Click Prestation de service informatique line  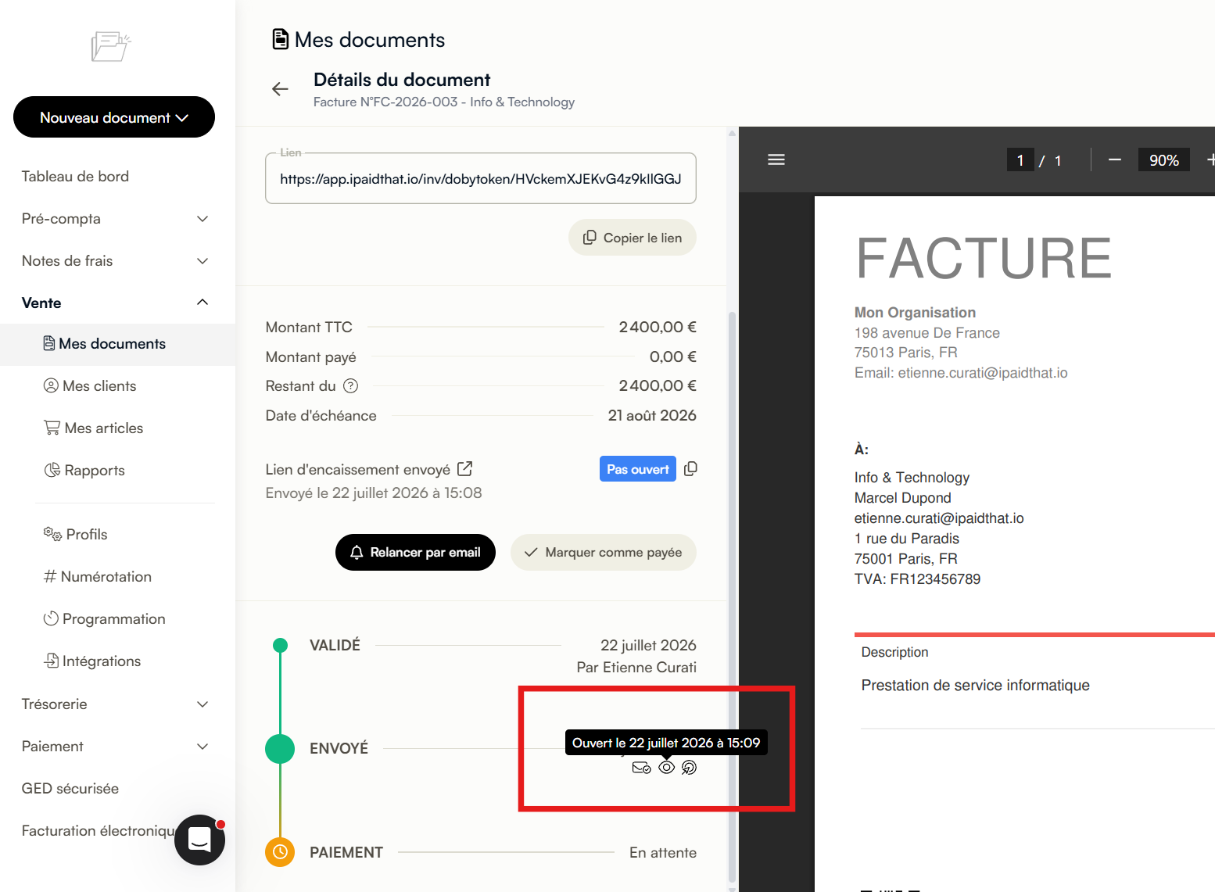(975, 686)
